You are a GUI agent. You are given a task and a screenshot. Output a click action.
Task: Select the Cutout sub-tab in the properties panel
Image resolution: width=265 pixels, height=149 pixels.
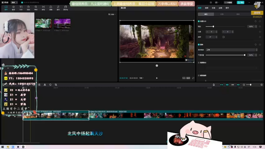[x=222, y=14]
